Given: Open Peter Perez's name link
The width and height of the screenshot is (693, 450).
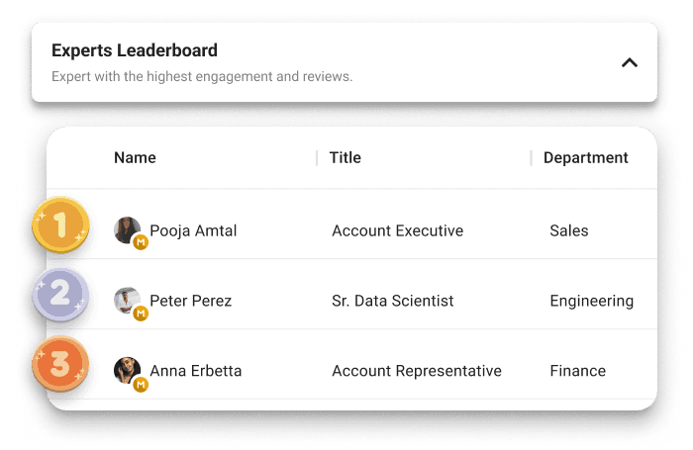Looking at the screenshot, I should [190, 301].
